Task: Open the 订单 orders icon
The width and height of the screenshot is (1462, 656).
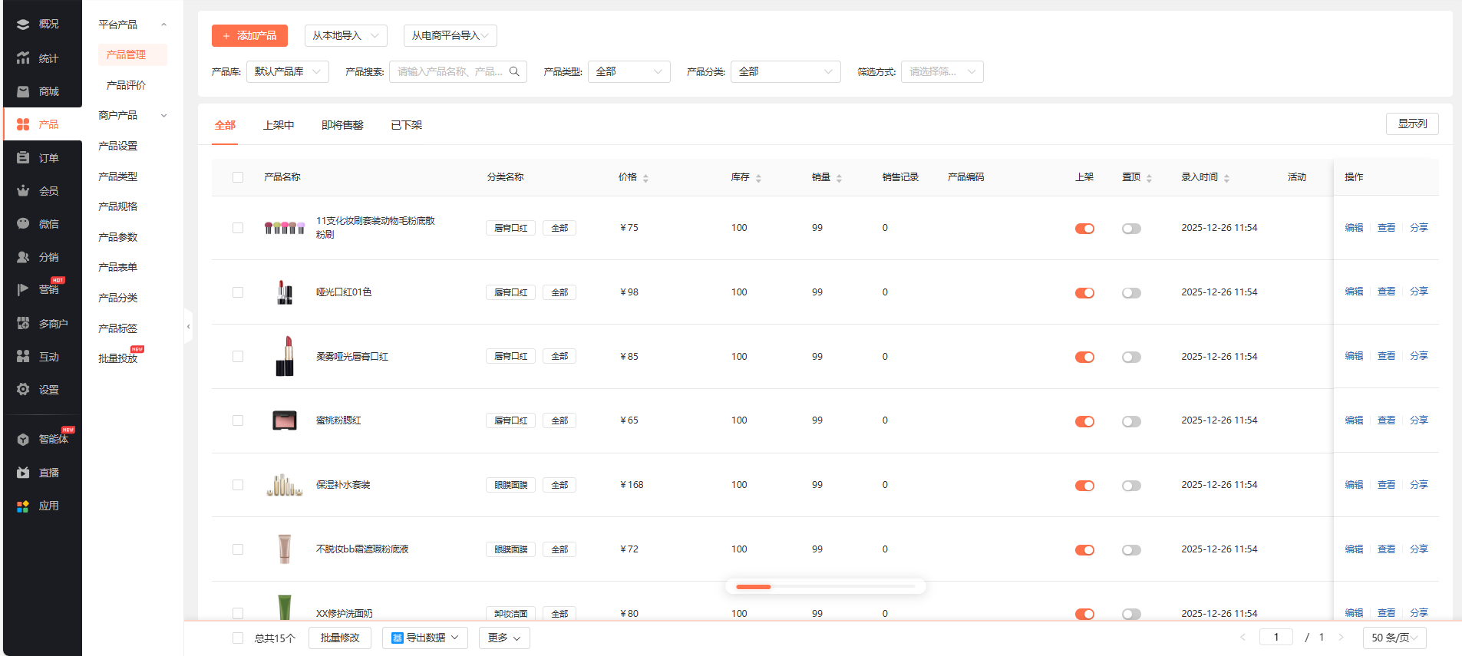Action: [23, 158]
